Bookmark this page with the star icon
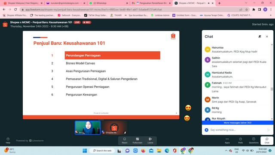Screen dimensions: 275x155 pos(247,9)
